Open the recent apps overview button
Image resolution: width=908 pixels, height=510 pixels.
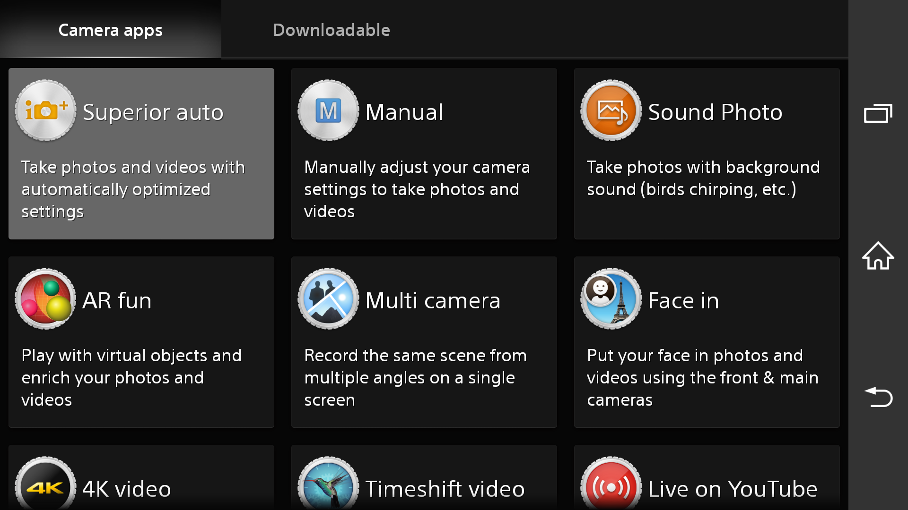[878, 114]
